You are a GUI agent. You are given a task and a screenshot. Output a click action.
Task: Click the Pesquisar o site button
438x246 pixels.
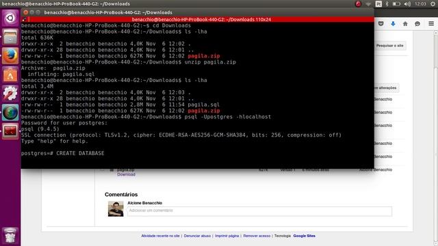coord(390,46)
